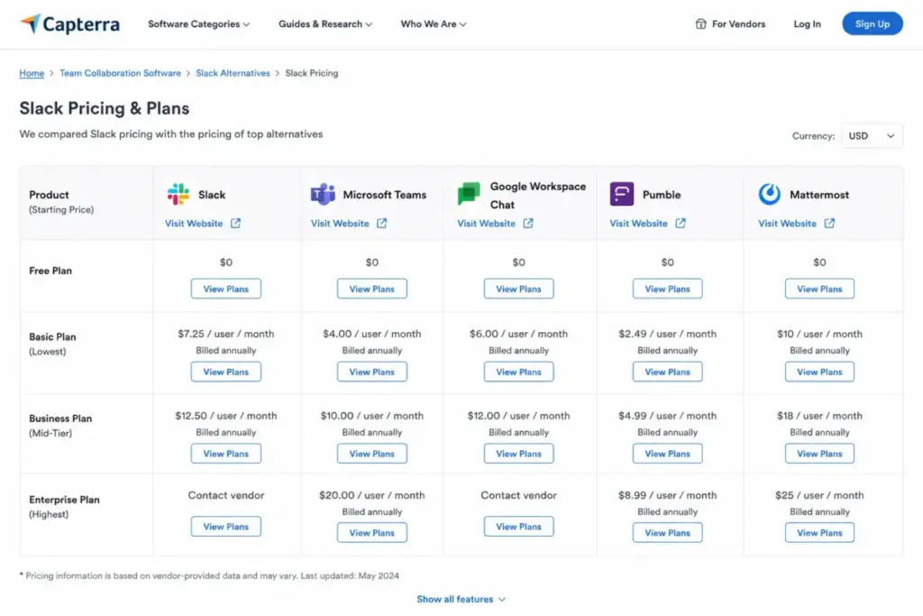View Plans for Pumble Enterprise Plan
This screenshot has height=616, width=923.
(x=668, y=532)
